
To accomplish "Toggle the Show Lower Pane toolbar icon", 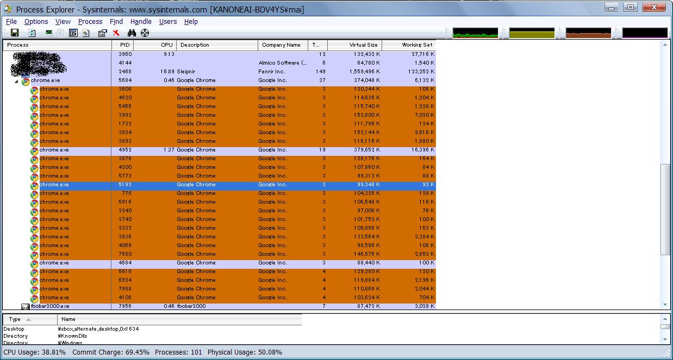I will tap(73, 33).
